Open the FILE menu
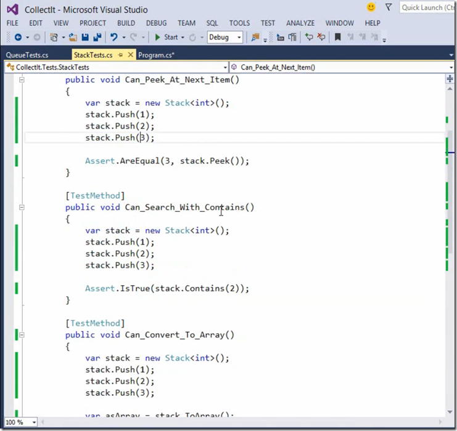The height and width of the screenshot is (431, 457). (x=12, y=23)
